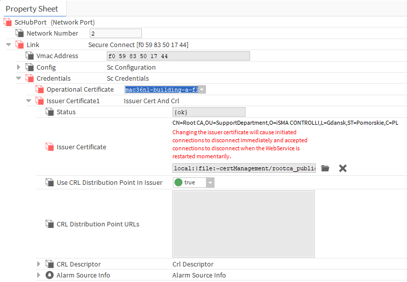
Task: Click the CRL Distribution Point URLs icon
Action: (x=49, y=224)
